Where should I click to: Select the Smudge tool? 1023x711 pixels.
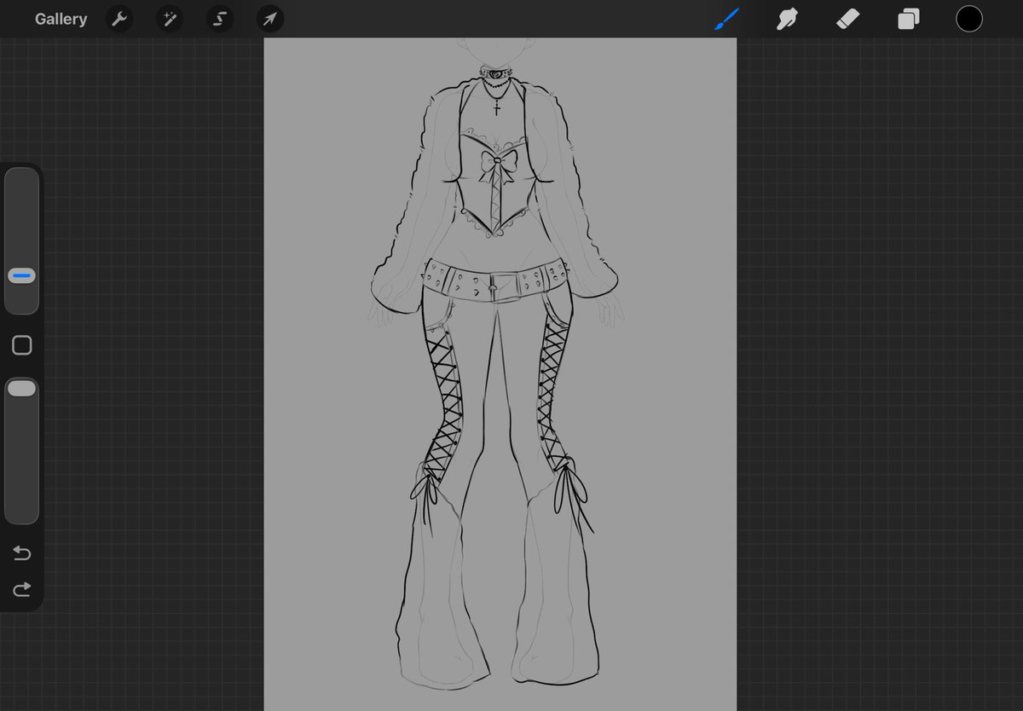787,19
